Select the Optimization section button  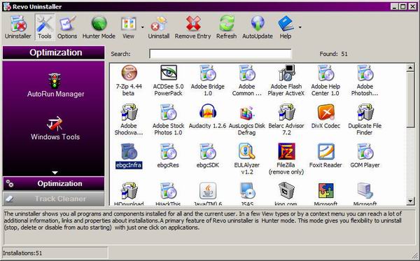(54, 183)
